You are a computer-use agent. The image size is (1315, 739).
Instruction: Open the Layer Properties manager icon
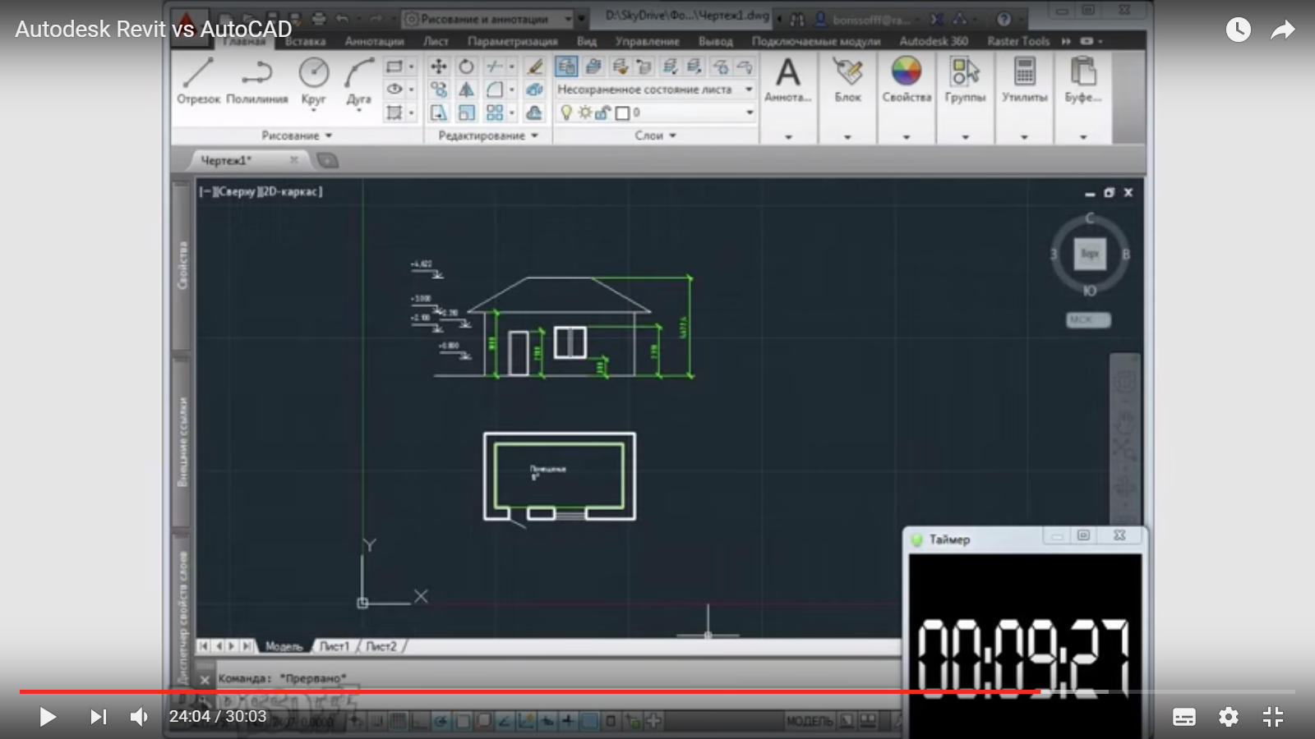[x=566, y=67]
